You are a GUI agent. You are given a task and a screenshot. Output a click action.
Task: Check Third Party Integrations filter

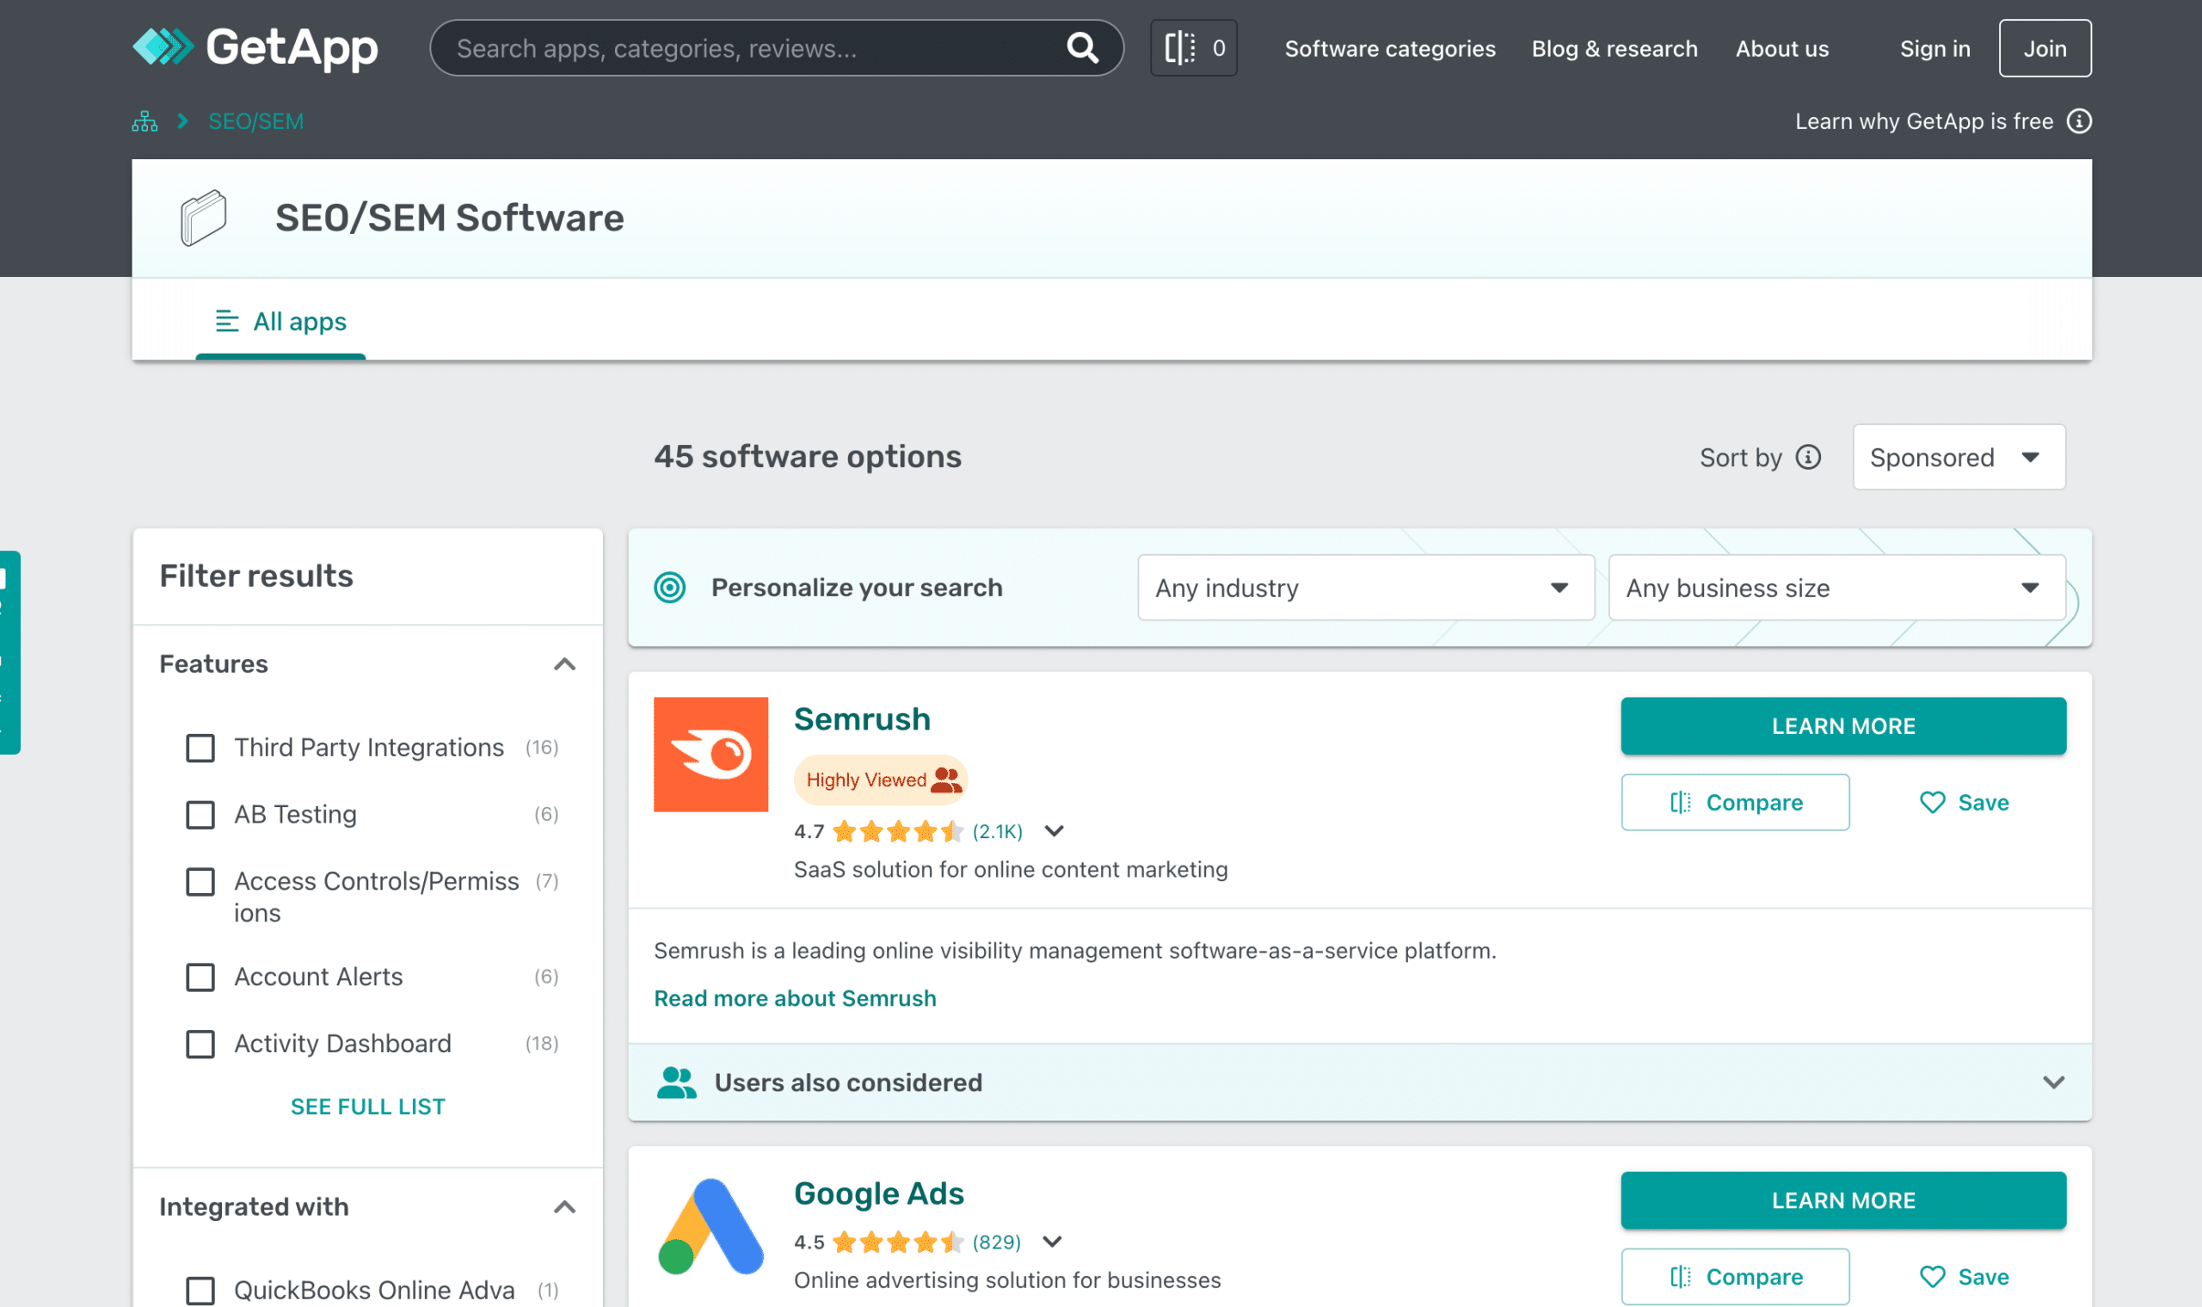tap(200, 748)
